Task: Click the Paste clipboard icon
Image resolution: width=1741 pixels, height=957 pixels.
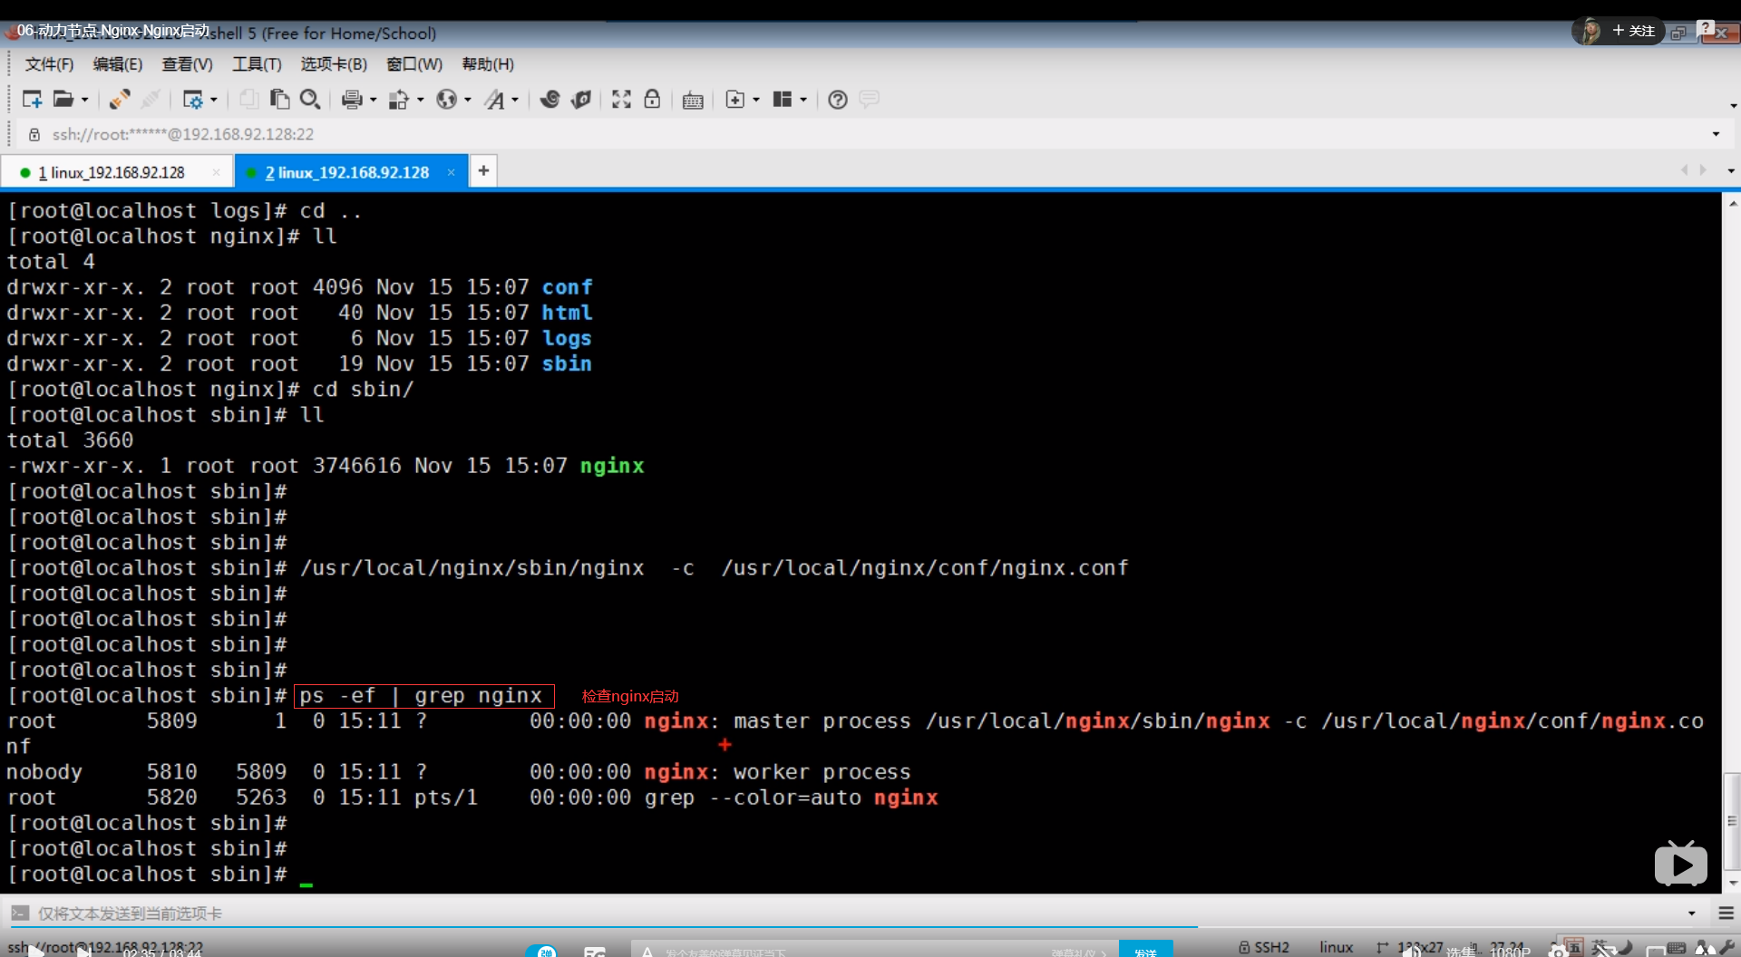Action: click(x=280, y=100)
